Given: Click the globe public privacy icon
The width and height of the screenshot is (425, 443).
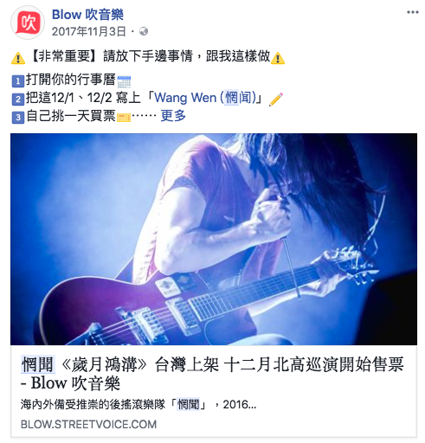Looking at the screenshot, I should coord(144,31).
